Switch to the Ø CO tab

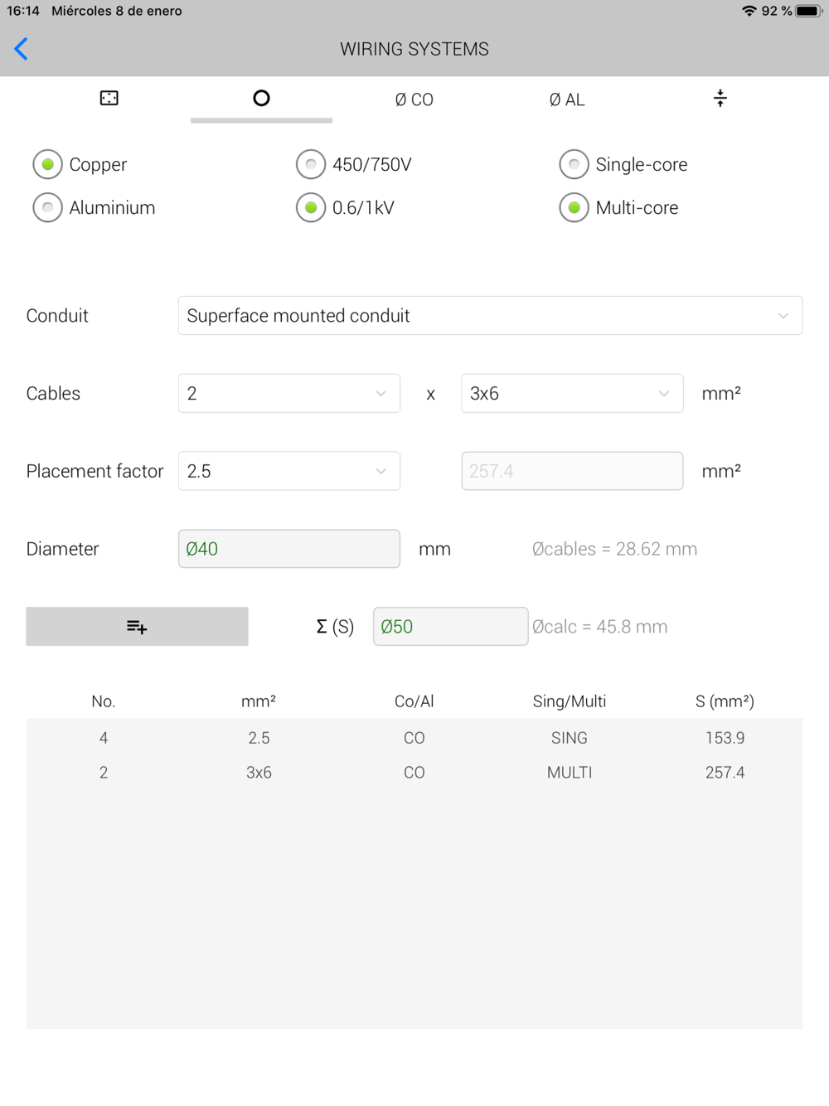pos(414,99)
